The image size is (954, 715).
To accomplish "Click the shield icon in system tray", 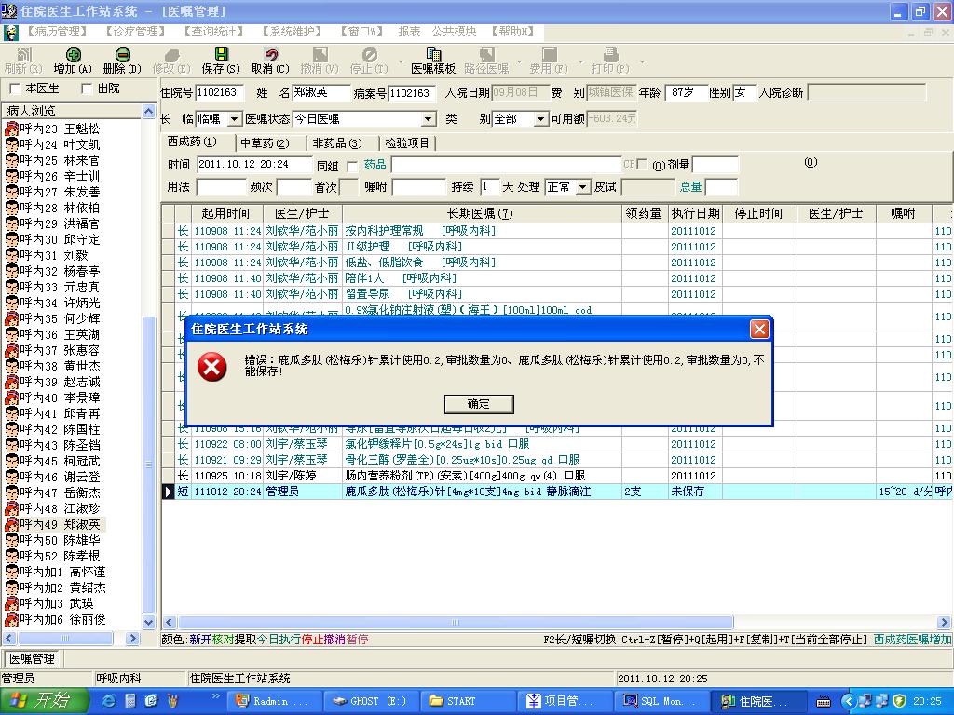I will (900, 701).
